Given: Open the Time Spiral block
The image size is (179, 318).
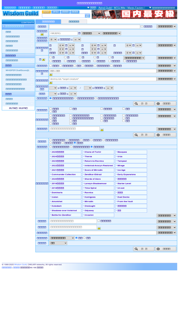Looking at the screenshot, I should pos(98,188).
